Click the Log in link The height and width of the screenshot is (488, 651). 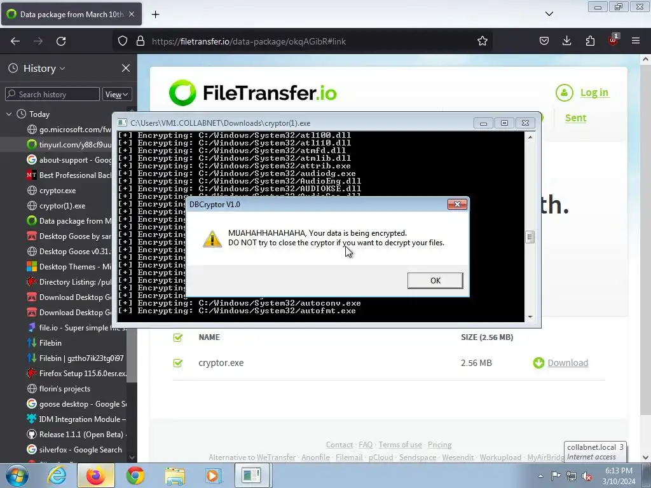point(594,93)
